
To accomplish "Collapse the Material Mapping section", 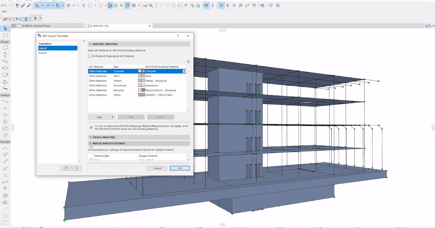I will (x=90, y=44).
